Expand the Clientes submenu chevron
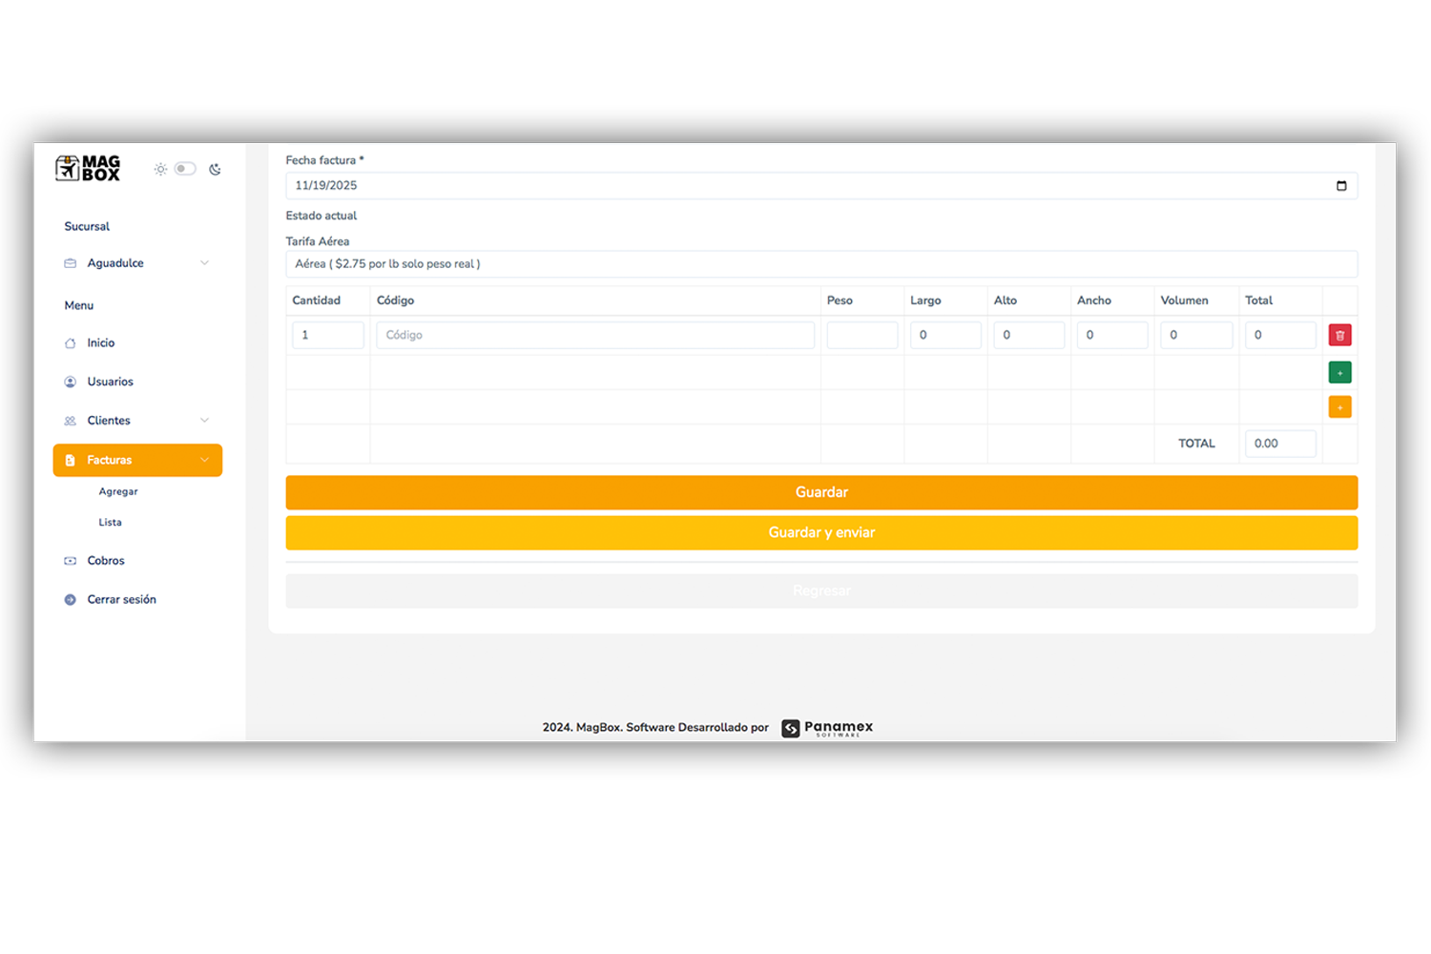Viewport: 1431px width, 954px height. [204, 421]
